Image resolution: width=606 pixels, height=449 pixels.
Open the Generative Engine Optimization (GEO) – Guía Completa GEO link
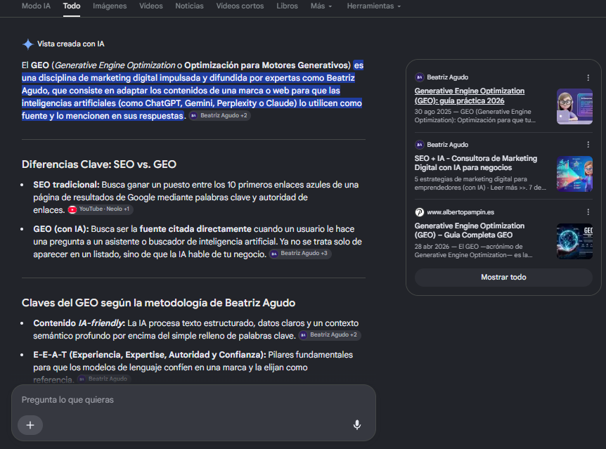coord(469,230)
